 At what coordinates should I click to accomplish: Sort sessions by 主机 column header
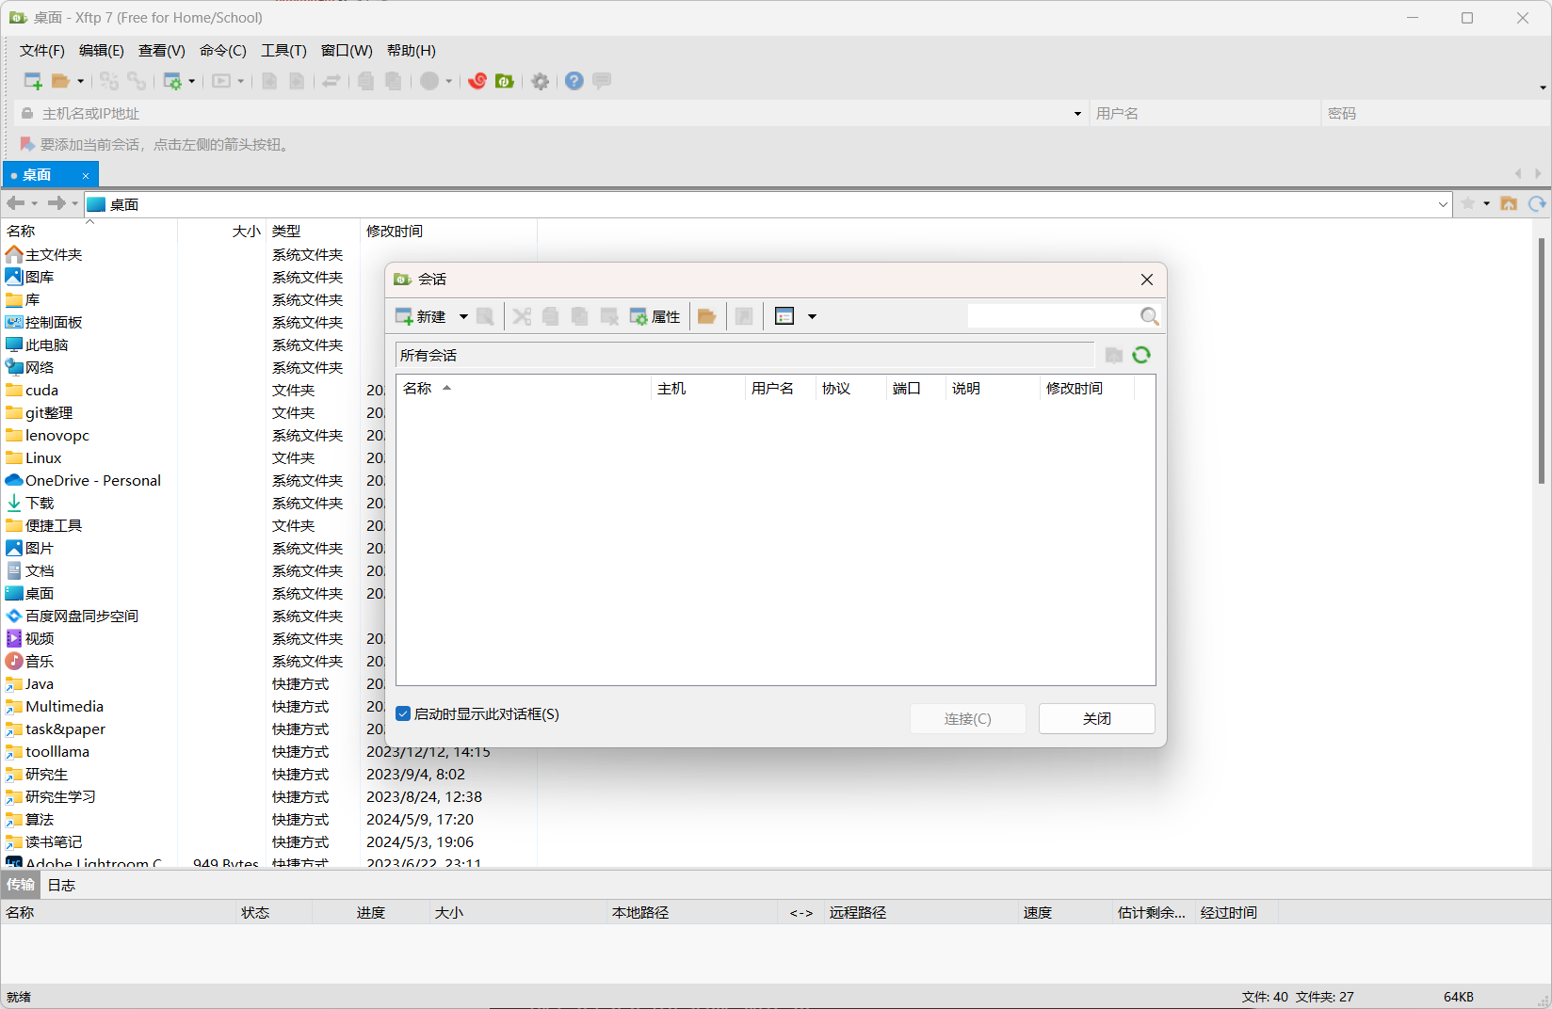(x=671, y=388)
